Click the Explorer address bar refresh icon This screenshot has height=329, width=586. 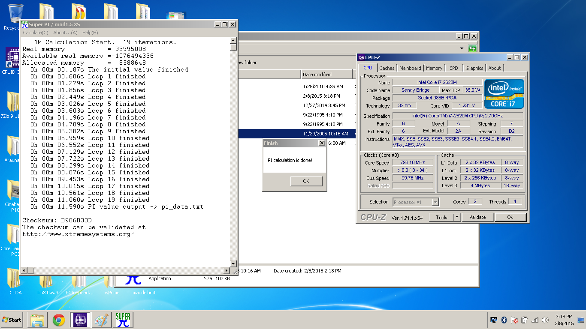click(472, 48)
